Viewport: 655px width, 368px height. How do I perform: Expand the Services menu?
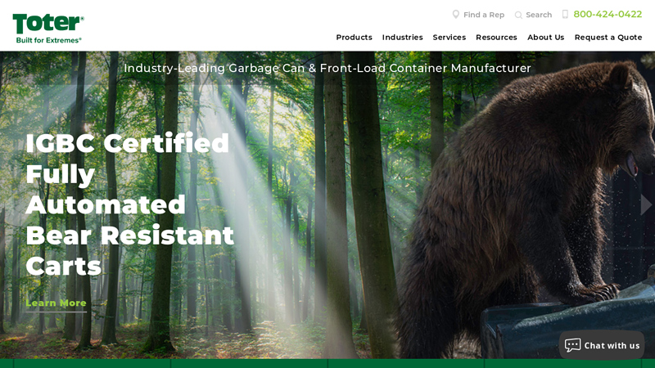point(449,37)
